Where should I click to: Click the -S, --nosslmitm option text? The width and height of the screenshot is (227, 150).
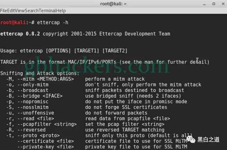click(27, 107)
